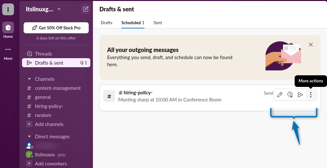Open the More ellipsis in left rail

coord(8,50)
